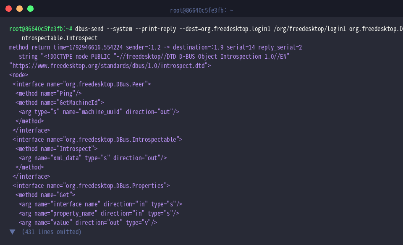This screenshot has height=245, width=403.
Task: Click the yellow minimize window button
Action: tap(20, 9)
